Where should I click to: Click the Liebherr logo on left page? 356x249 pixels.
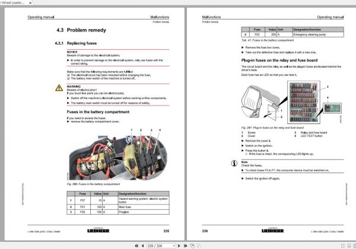click(98, 231)
